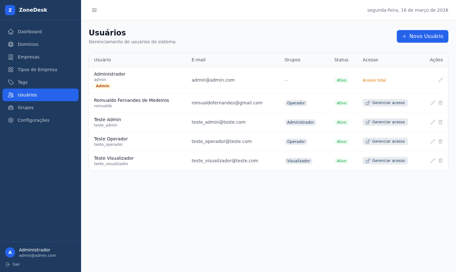The width and height of the screenshot is (456, 272).
Task: Click the hamburger menu icon in header
Action: tap(94, 10)
